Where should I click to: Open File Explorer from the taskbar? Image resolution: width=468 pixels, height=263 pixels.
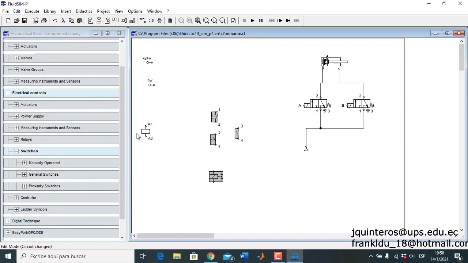(x=177, y=256)
